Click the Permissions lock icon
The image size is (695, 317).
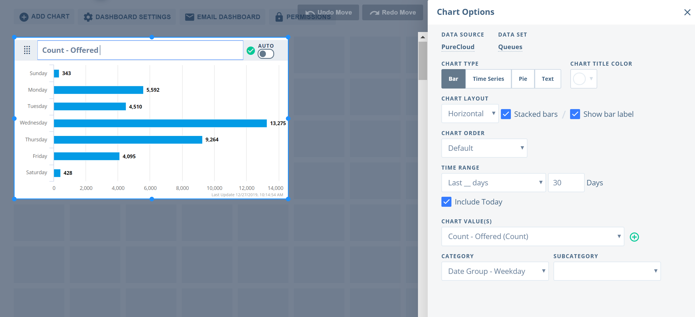(x=279, y=17)
